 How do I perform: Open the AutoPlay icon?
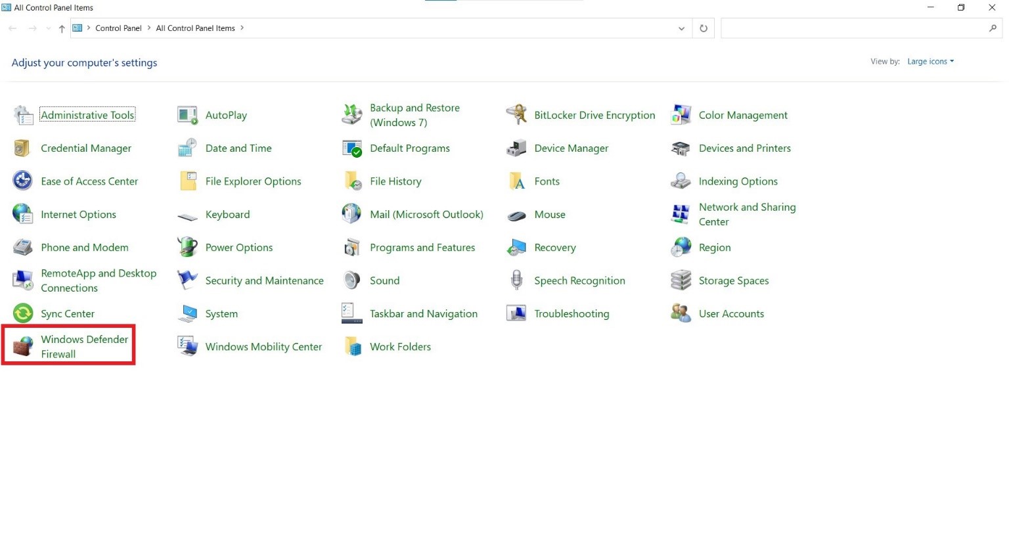point(188,115)
